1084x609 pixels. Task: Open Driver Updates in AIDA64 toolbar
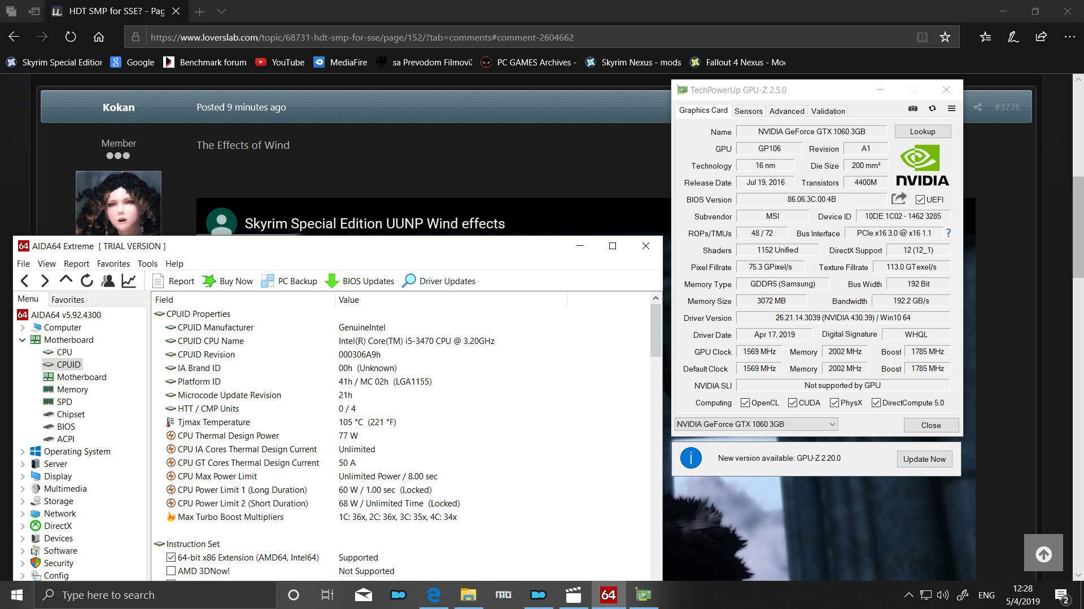pyautogui.click(x=439, y=281)
